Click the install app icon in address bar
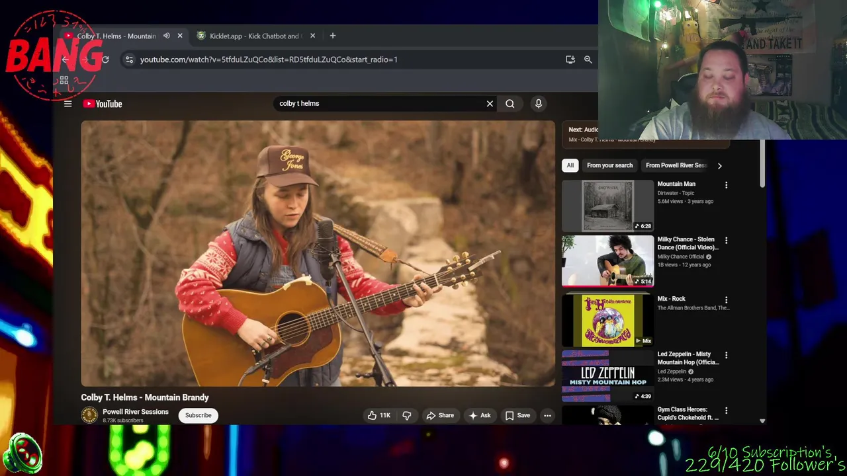This screenshot has width=847, height=476. click(x=570, y=59)
